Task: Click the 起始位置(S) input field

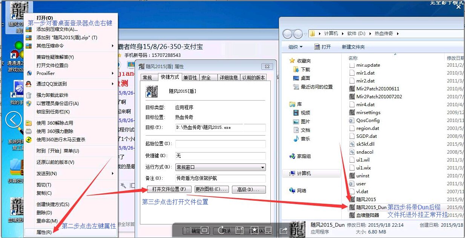Action: click(x=221, y=144)
